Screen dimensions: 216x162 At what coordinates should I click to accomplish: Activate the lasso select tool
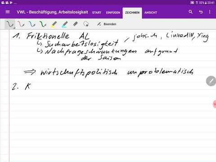pos(86,24)
